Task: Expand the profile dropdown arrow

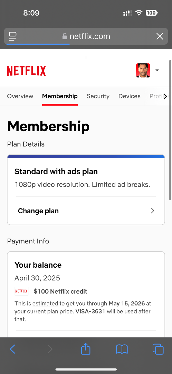Action: pyautogui.click(x=157, y=70)
